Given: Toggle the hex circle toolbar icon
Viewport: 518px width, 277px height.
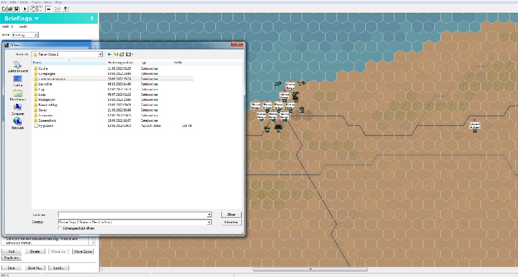Looking at the screenshot, I should (x=33, y=9).
